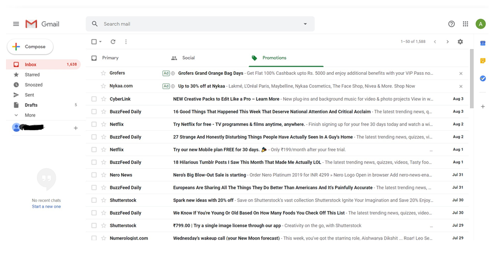The width and height of the screenshot is (501, 256).
Task: Click the Start a new one link
Action: click(46, 207)
